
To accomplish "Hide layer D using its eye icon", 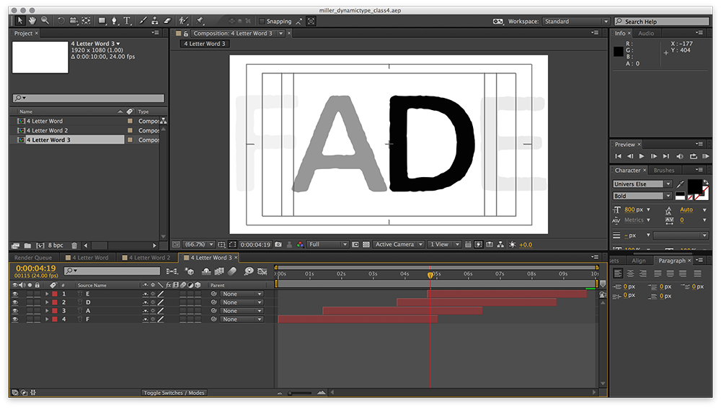I will point(15,302).
